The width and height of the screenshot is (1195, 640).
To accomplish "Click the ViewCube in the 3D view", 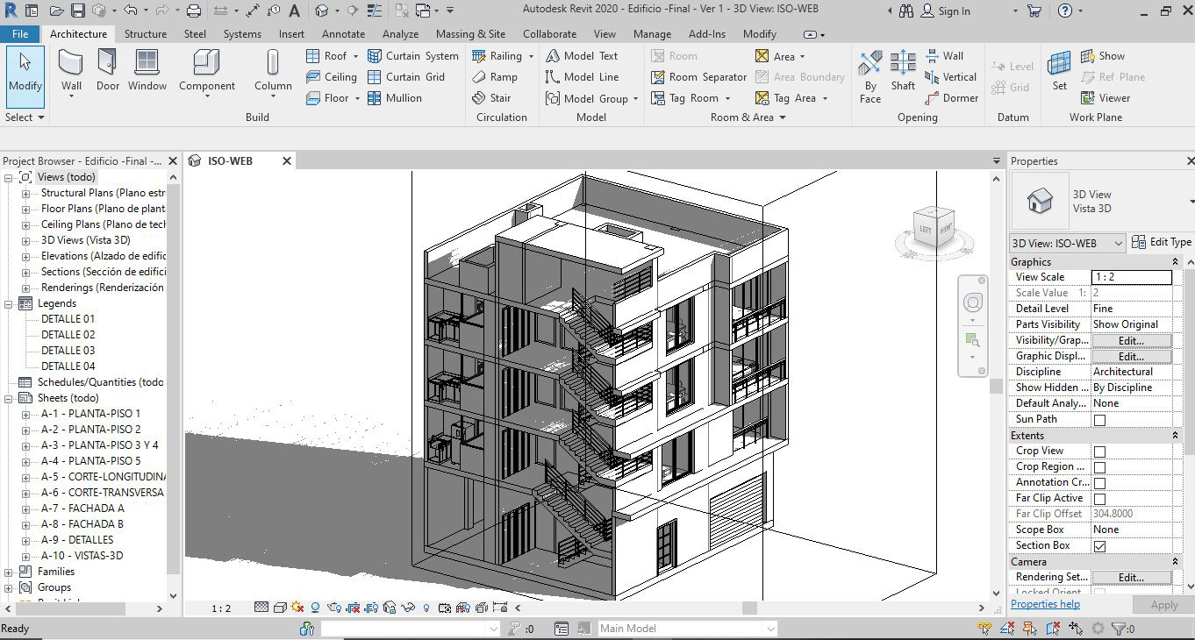I will coord(934,226).
